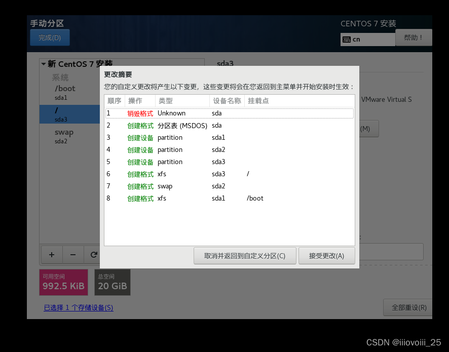Click the 可用空间 992.5 KiB tile
The image size is (449, 352).
coord(63,282)
